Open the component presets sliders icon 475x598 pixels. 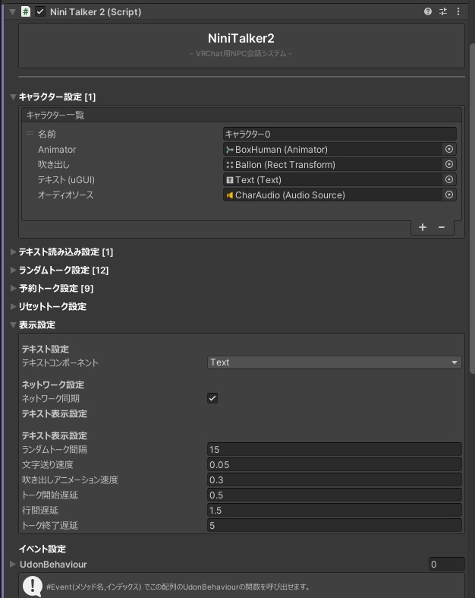tap(443, 11)
